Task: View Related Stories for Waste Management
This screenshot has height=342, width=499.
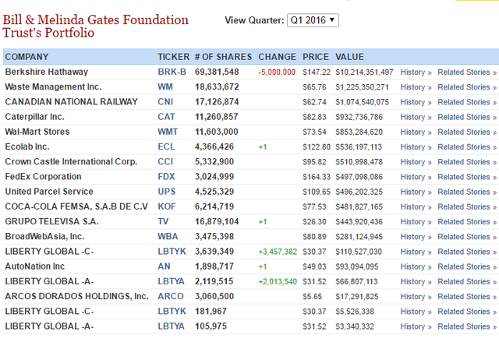Action: (467, 87)
